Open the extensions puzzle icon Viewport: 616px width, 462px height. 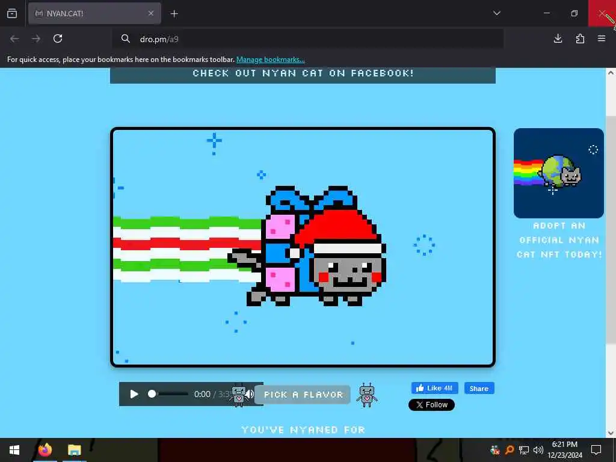click(580, 38)
